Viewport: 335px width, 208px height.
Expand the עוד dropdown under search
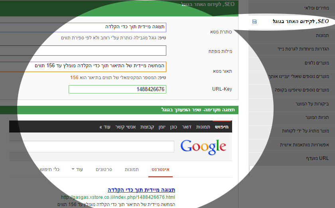tap(77, 170)
